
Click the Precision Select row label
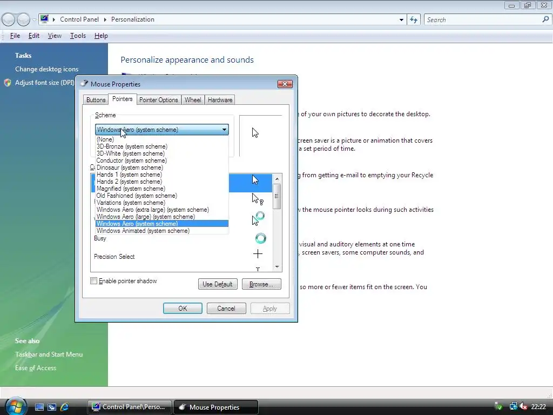(x=114, y=257)
